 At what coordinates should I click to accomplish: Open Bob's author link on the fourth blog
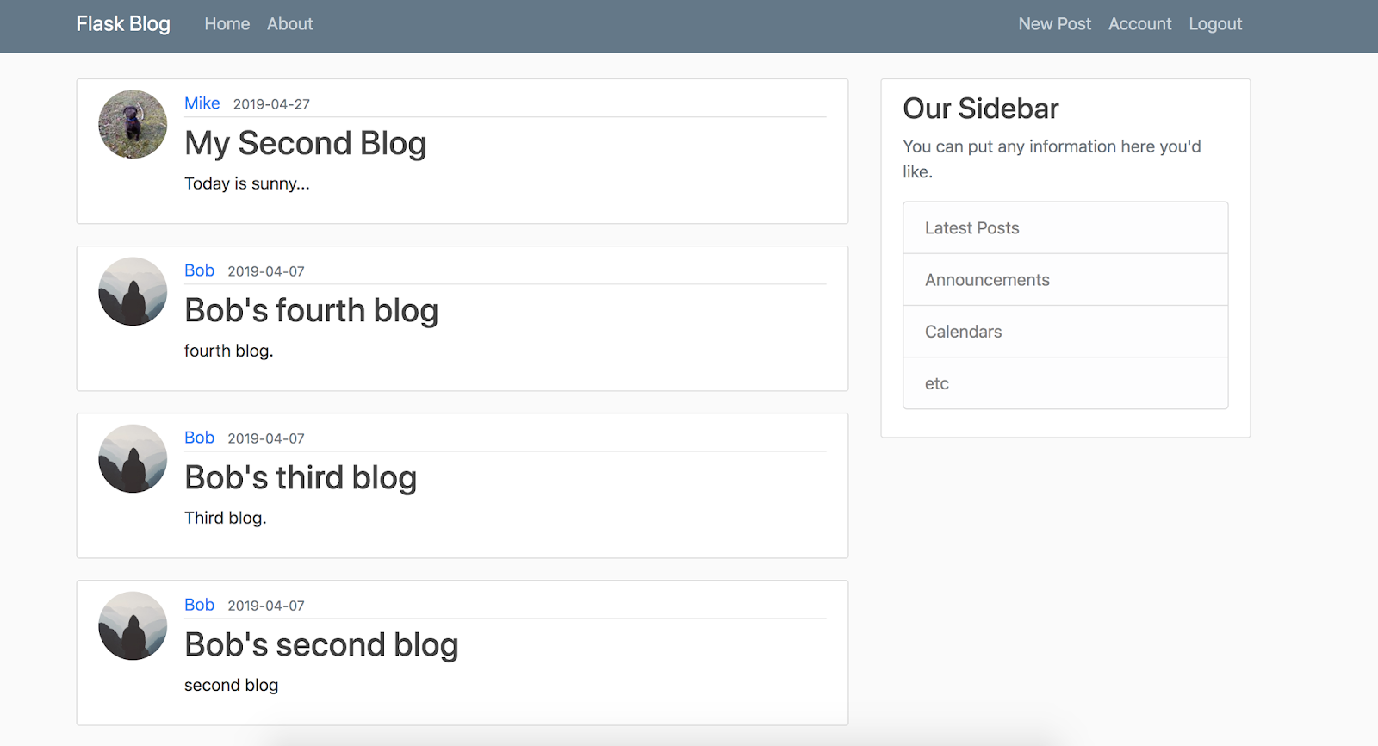(199, 270)
